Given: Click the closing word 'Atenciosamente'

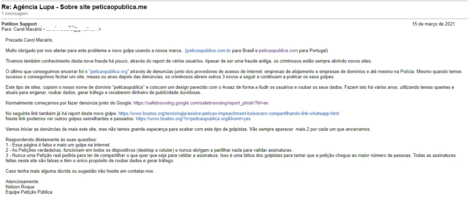Looking at the screenshot, I should point(22,182).
